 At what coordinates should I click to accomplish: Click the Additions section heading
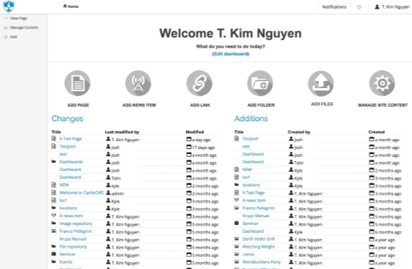(x=251, y=119)
